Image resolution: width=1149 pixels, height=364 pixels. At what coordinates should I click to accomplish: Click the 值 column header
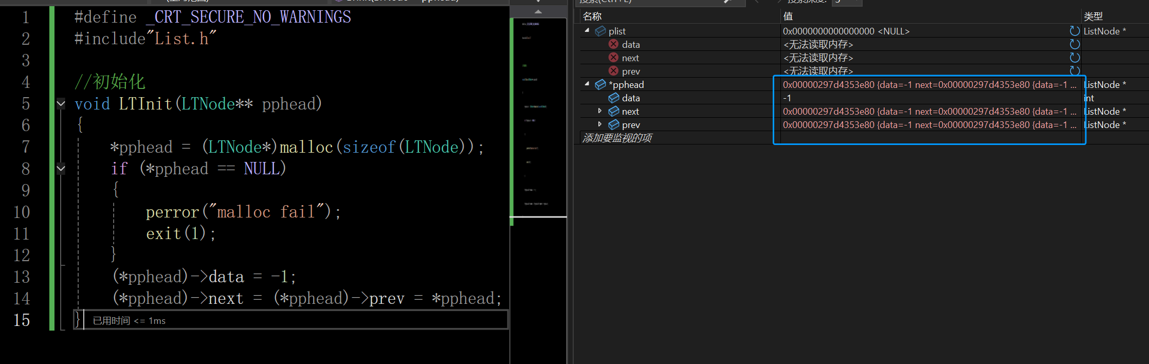(x=788, y=16)
